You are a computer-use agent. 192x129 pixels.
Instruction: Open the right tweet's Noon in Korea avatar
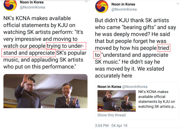coord(102,7)
